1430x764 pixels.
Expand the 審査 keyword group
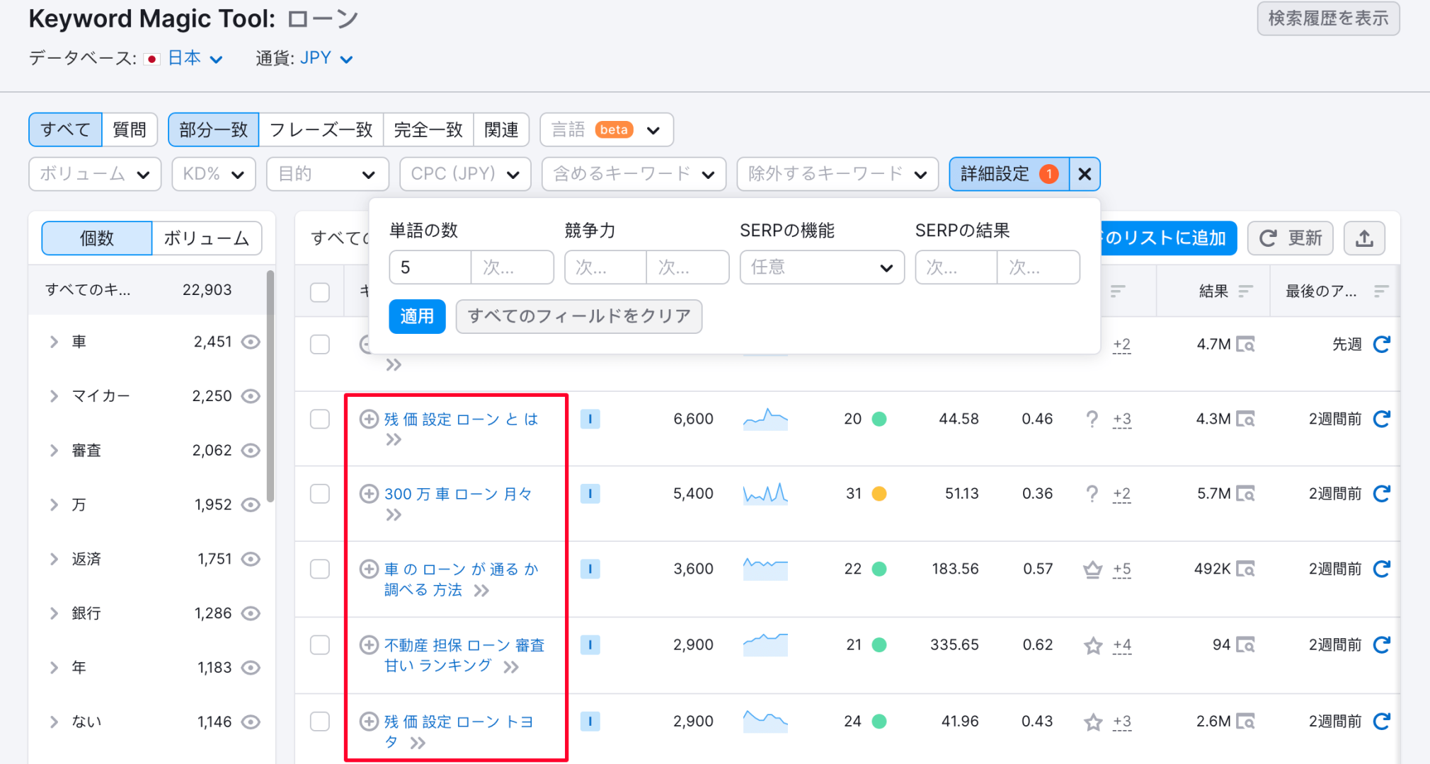coord(54,450)
